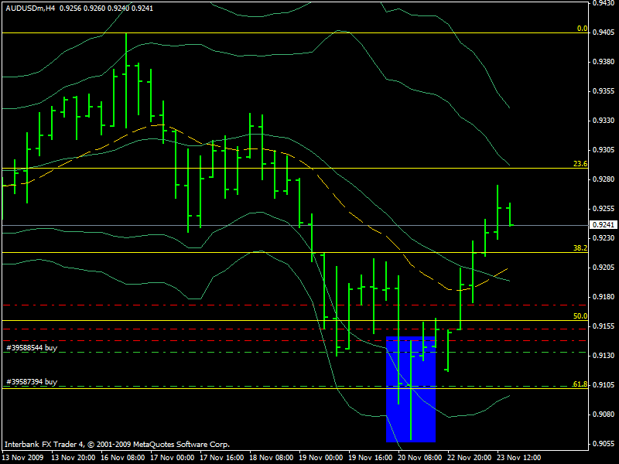The height and width of the screenshot is (464, 619).
Task: Click the 0.9241 current price tag
Action: pyautogui.click(x=604, y=225)
